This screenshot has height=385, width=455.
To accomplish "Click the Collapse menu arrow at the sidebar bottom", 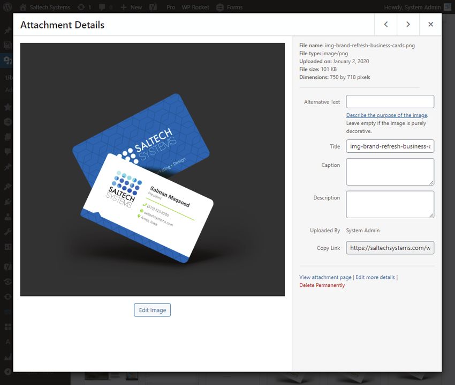I will [x=8, y=372].
